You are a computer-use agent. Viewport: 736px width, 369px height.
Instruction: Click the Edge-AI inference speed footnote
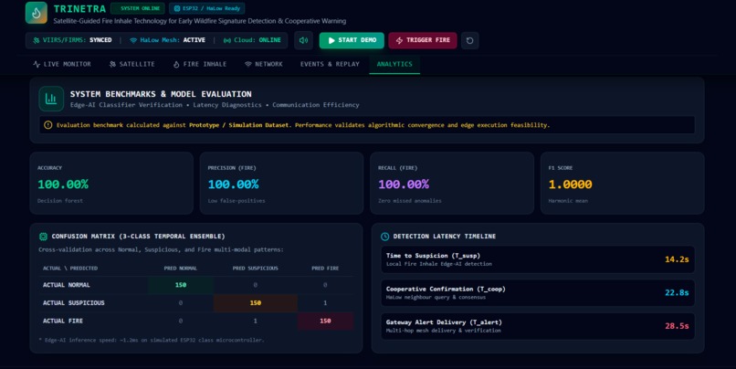click(x=152, y=340)
